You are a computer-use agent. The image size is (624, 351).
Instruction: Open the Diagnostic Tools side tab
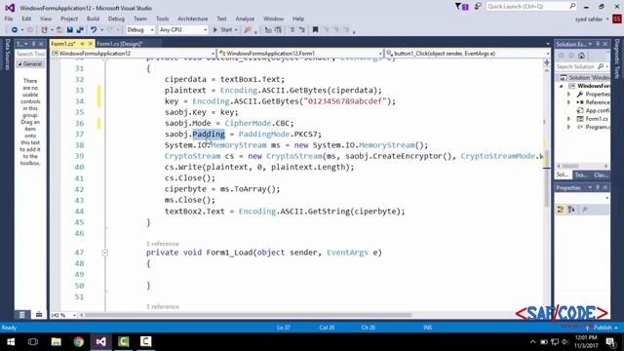pyautogui.click(x=617, y=58)
